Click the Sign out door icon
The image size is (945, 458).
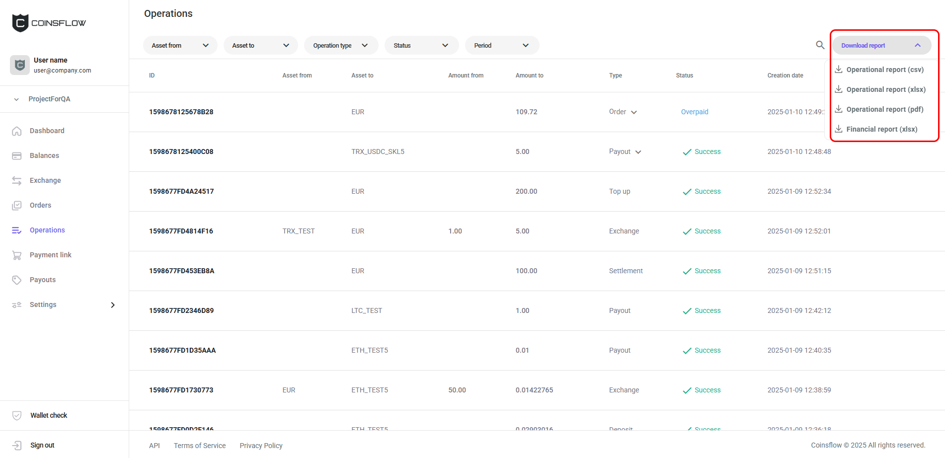pyautogui.click(x=17, y=446)
